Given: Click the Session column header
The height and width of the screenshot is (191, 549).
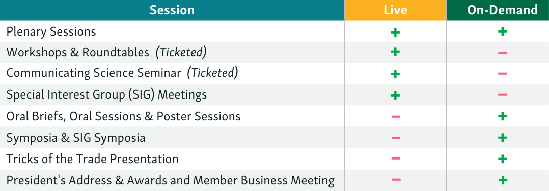Looking at the screenshot, I should [172, 10].
